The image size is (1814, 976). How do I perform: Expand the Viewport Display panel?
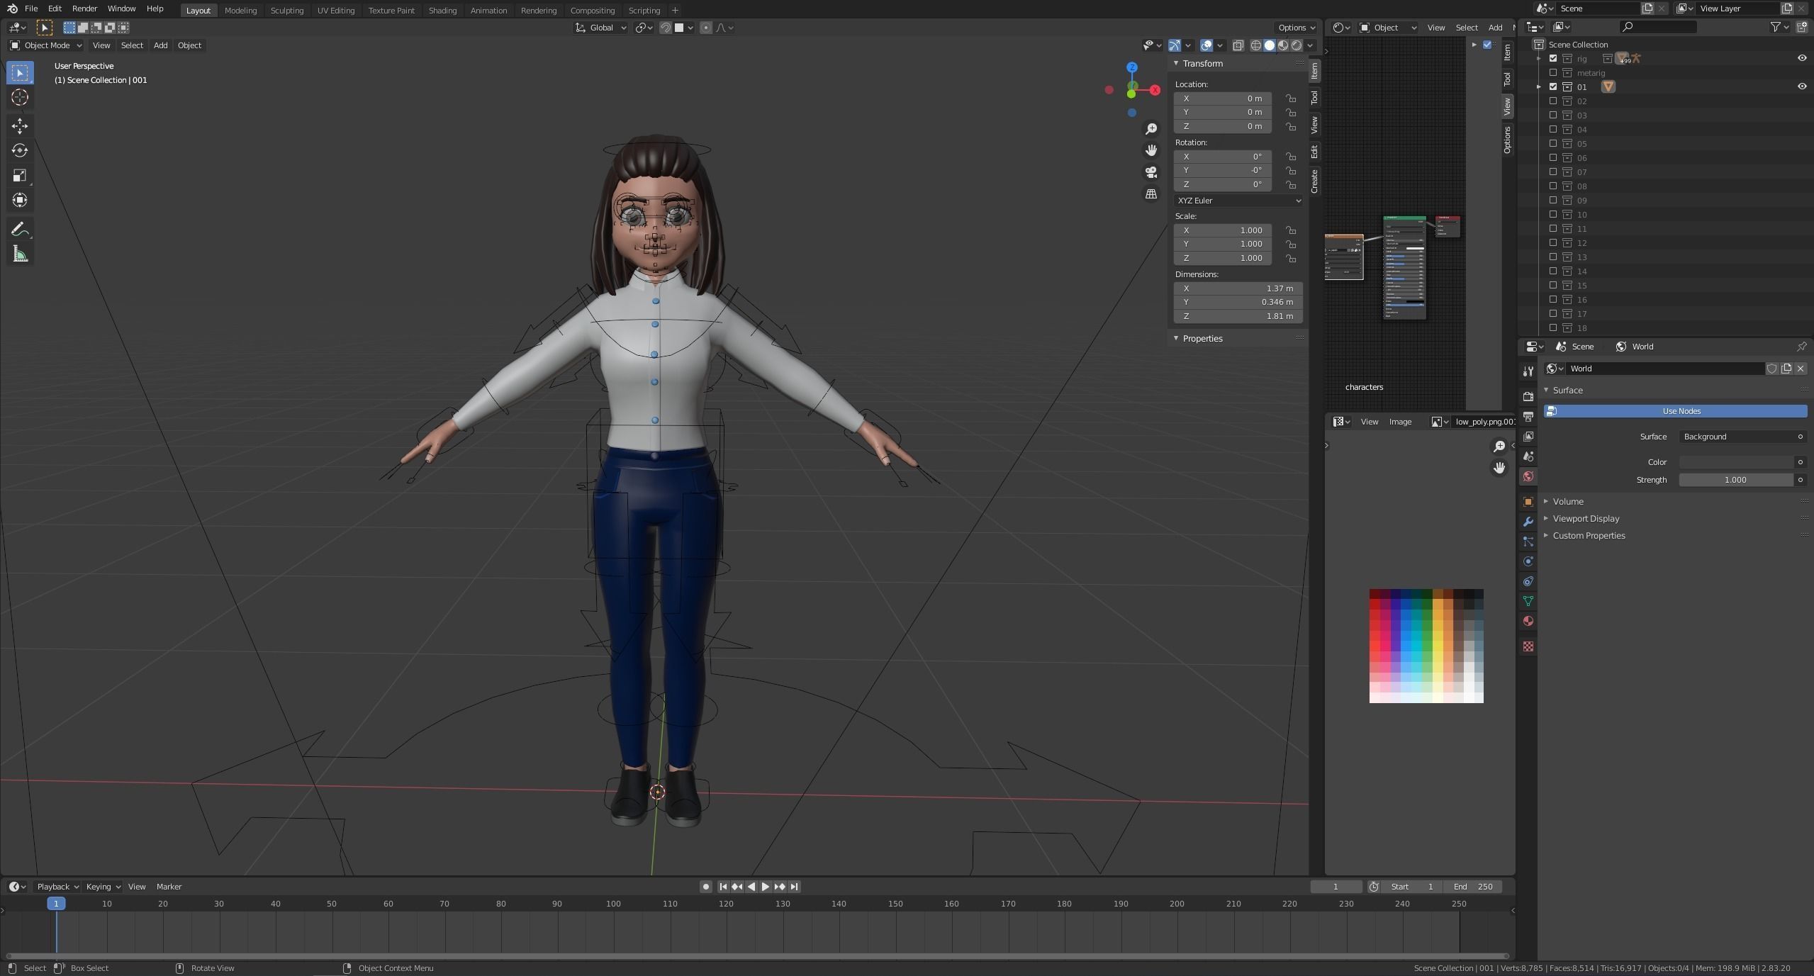(x=1585, y=518)
